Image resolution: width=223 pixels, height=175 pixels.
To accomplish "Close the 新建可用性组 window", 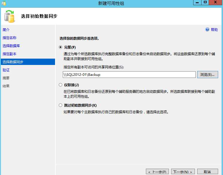I will tap(215, 3).
